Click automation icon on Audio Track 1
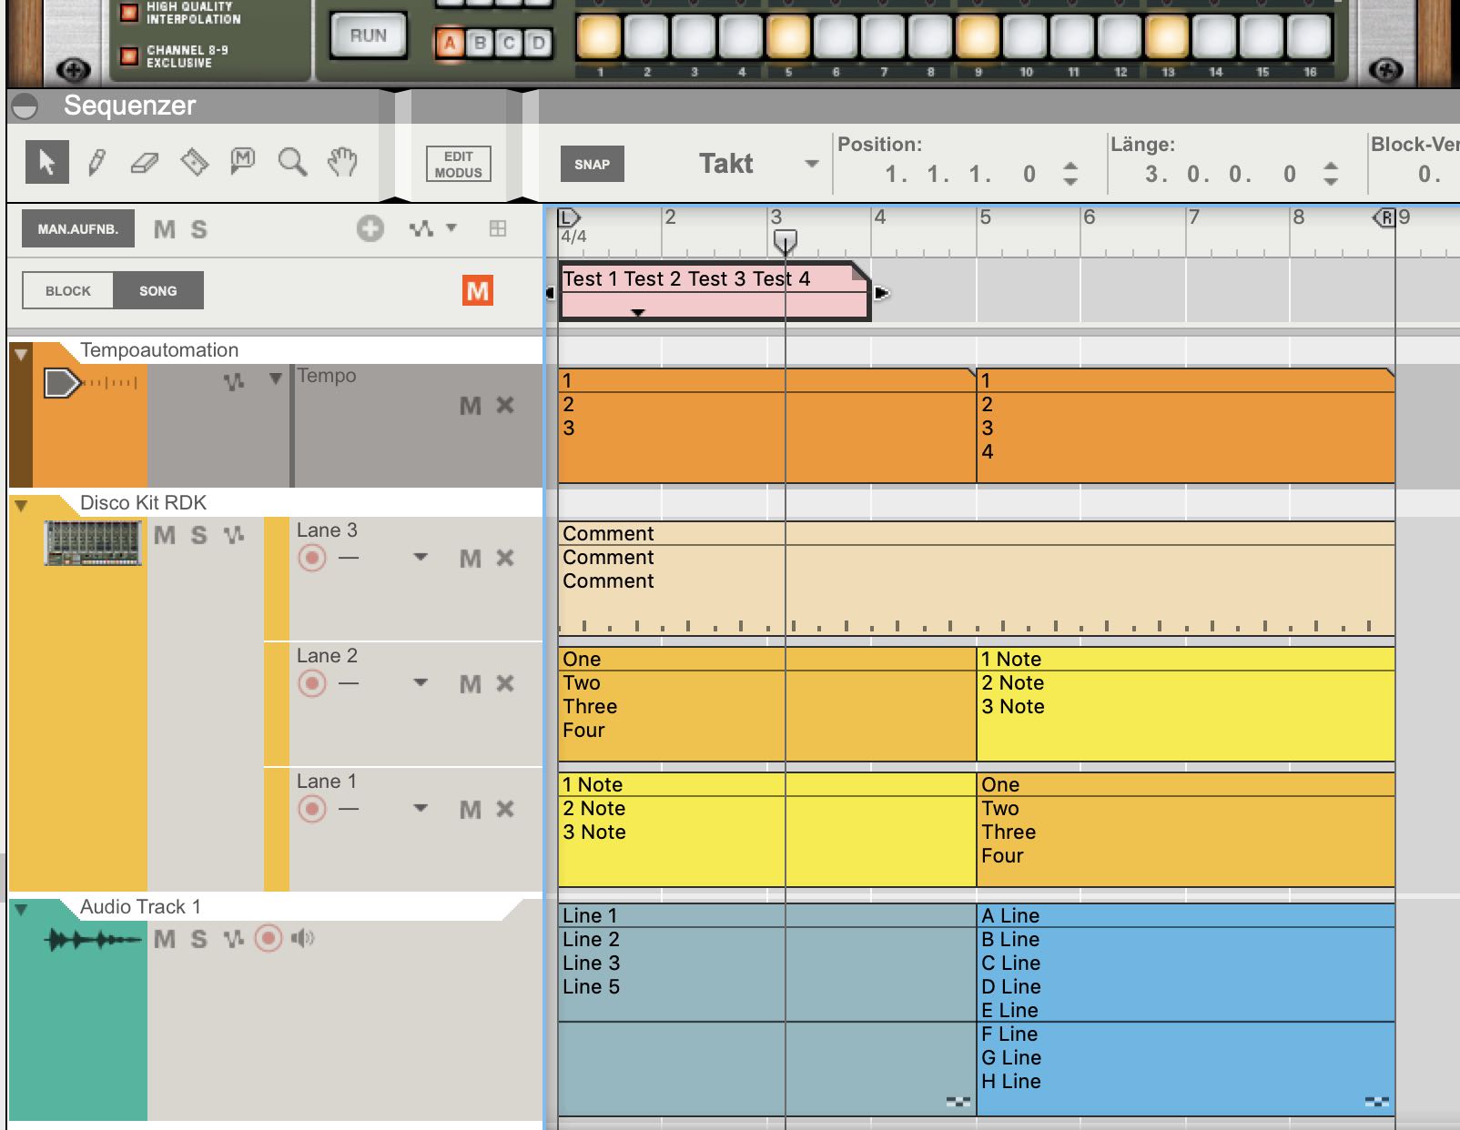Viewport: 1460px width, 1130px height. [234, 939]
